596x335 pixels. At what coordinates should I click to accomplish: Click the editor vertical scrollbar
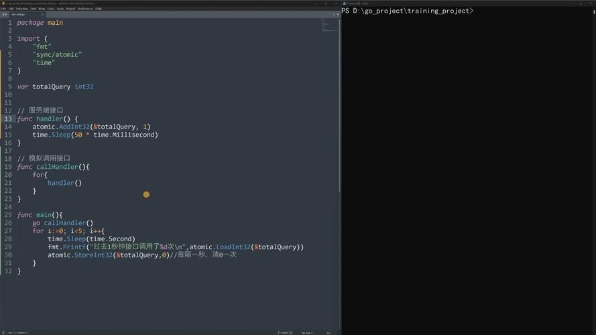[339, 105]
